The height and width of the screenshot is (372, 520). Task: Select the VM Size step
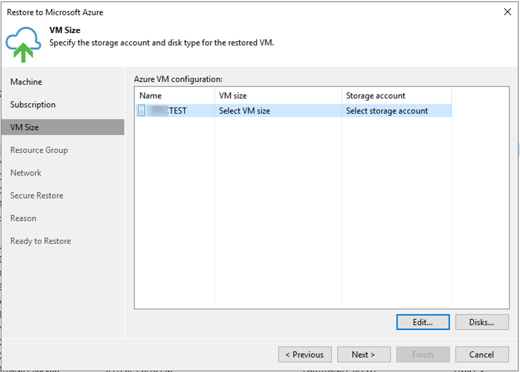click(25, 127)
